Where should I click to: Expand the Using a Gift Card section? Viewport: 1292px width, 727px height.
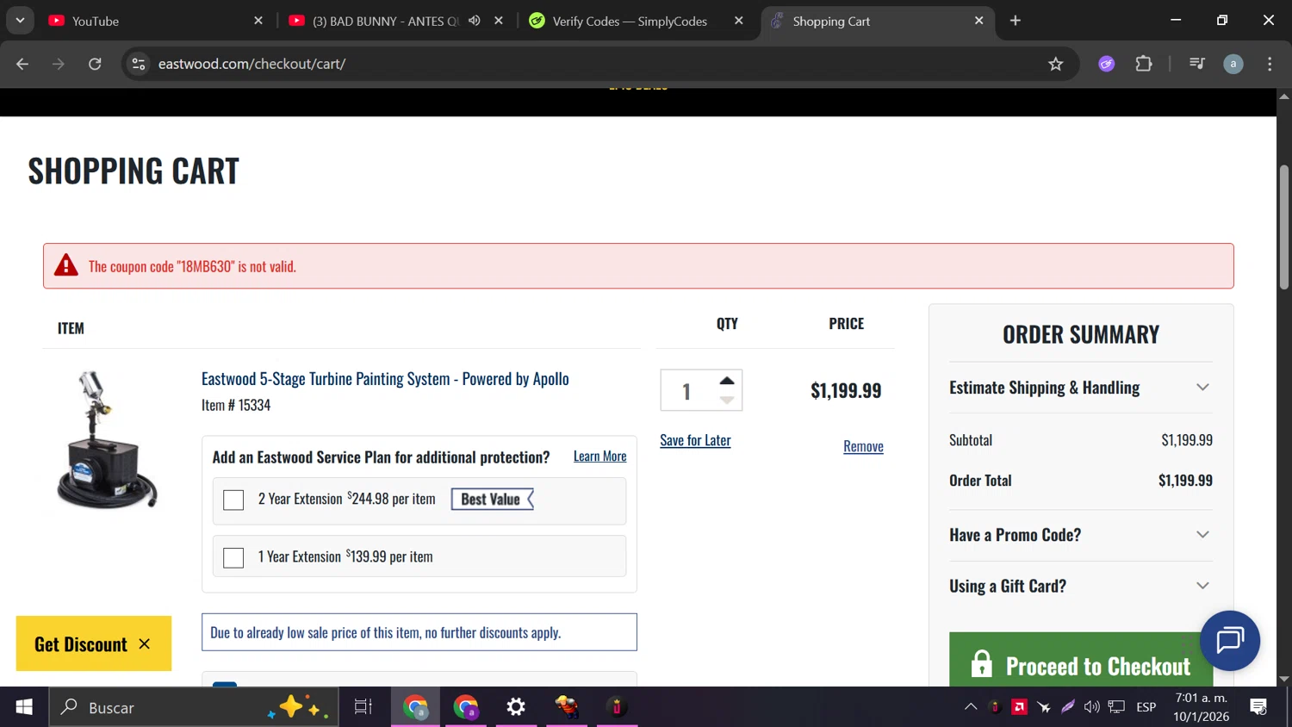tap(1080, 586)
